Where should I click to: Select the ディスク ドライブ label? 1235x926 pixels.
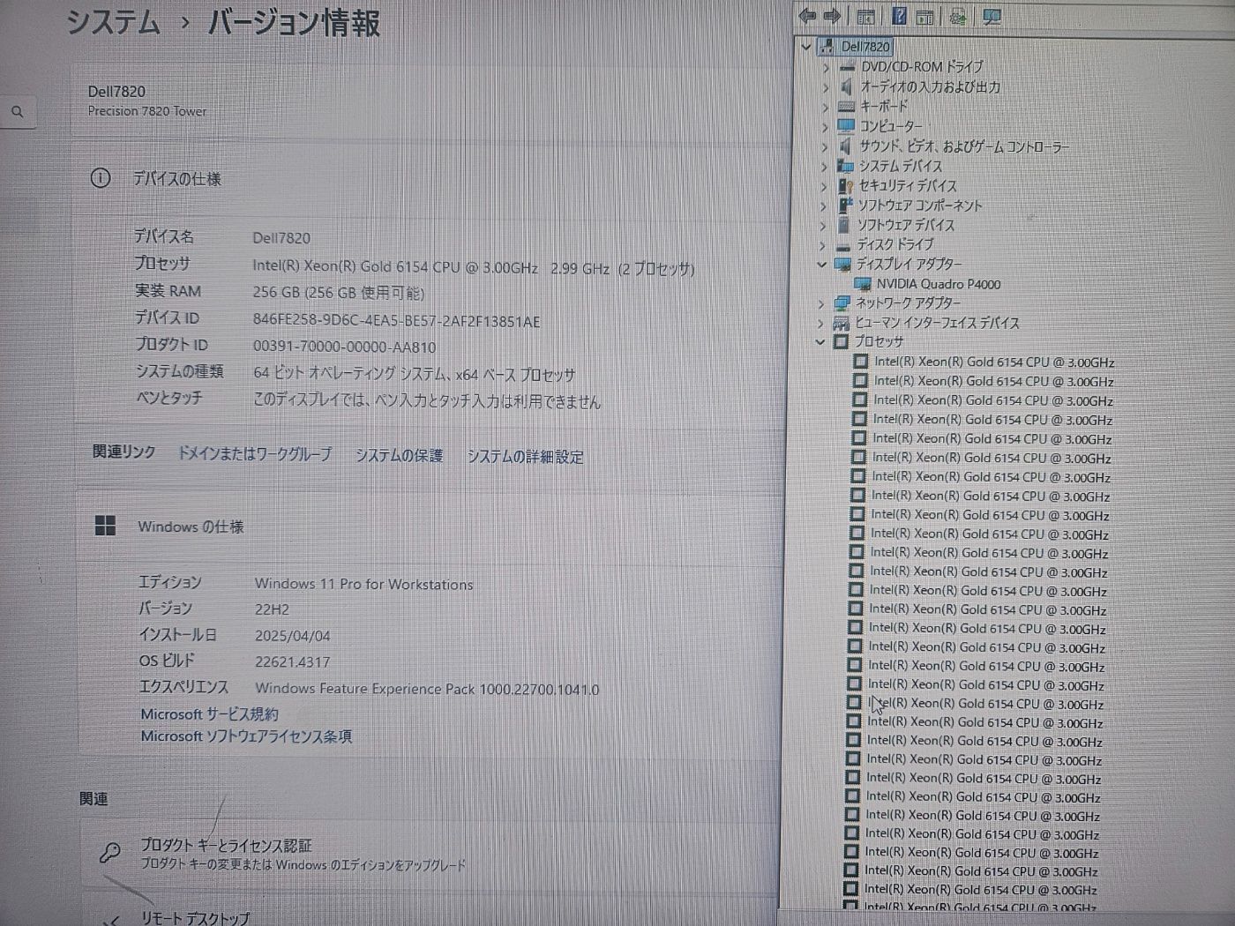pos(894,244)
